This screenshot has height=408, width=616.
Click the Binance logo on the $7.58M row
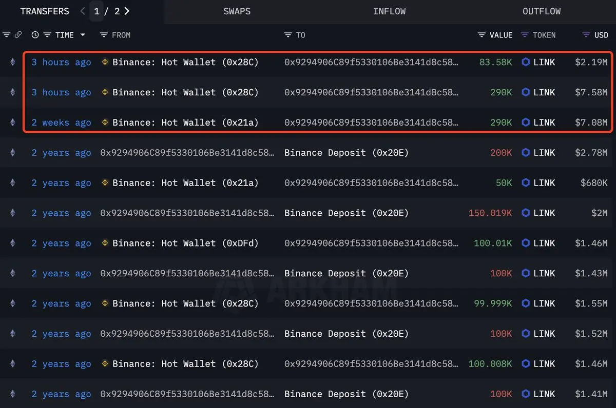(x=105, y=92)
